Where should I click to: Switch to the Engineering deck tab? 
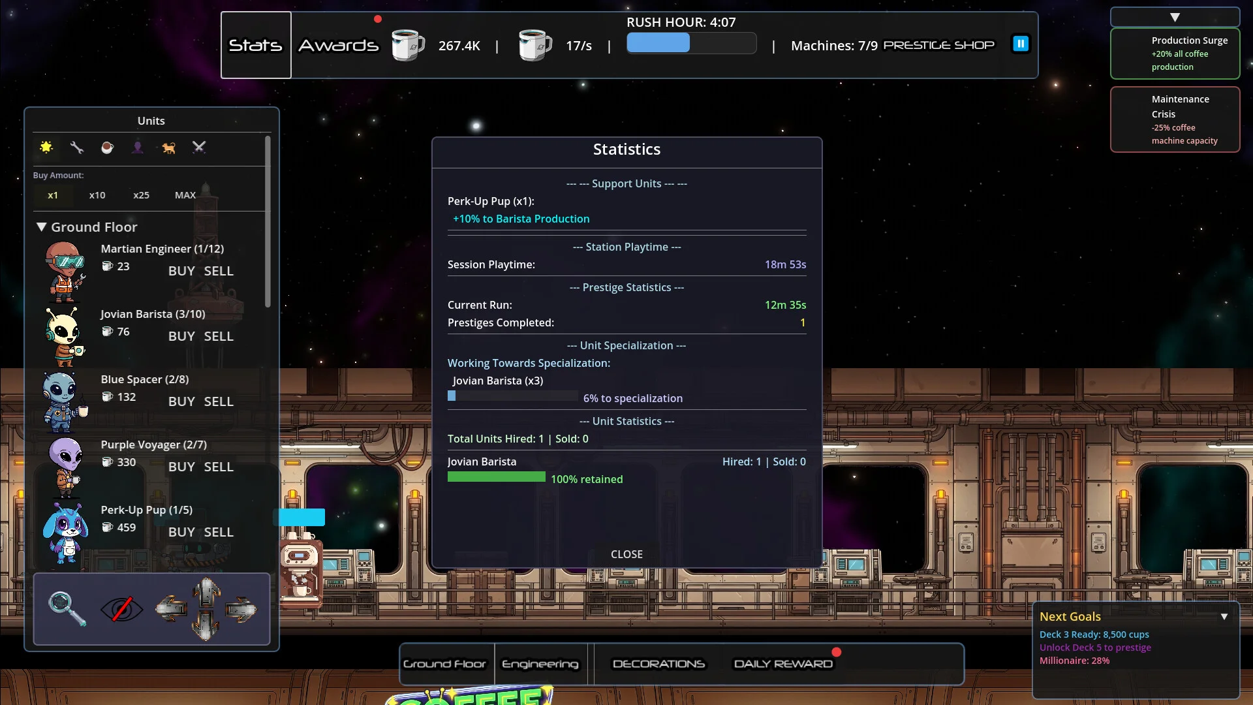point(540,664)
